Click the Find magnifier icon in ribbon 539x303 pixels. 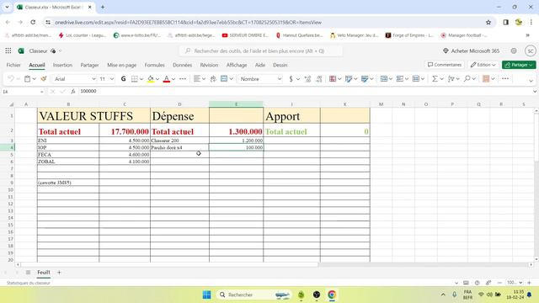(x=467, y=79)
